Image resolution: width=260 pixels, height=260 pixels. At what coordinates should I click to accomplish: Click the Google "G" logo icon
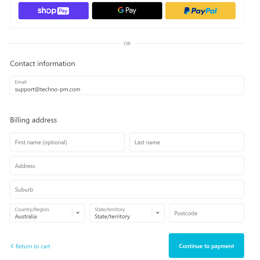121,10
